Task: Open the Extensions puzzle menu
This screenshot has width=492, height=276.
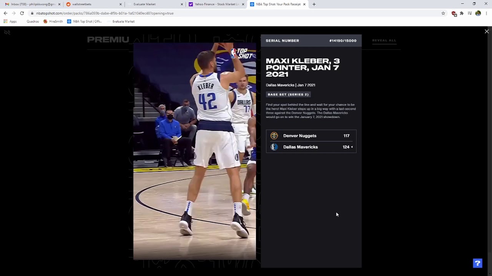Action: pos(462,13)
